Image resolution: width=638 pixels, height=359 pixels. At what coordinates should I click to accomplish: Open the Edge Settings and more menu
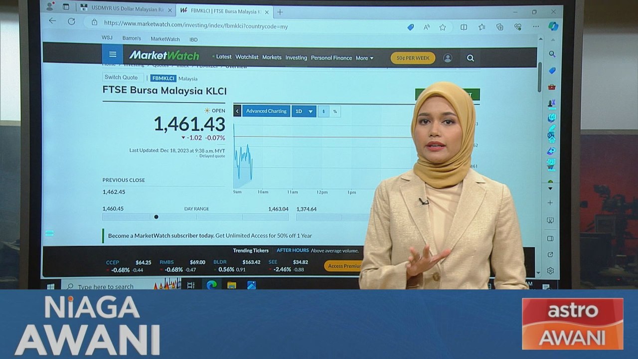click(x=536, y=26)
